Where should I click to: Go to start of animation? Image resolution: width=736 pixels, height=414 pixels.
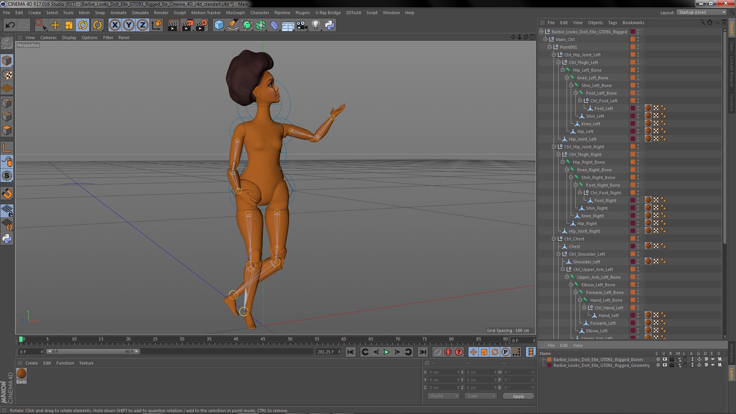pyautogui.click(x=350, y=352)
